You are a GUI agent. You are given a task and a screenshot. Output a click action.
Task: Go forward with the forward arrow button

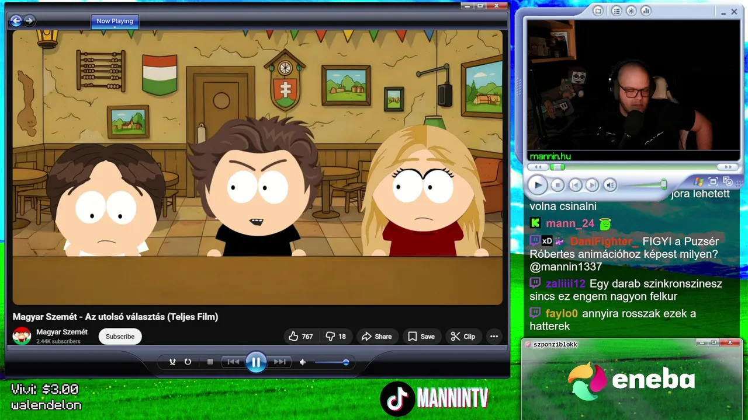tap(29, 21)
